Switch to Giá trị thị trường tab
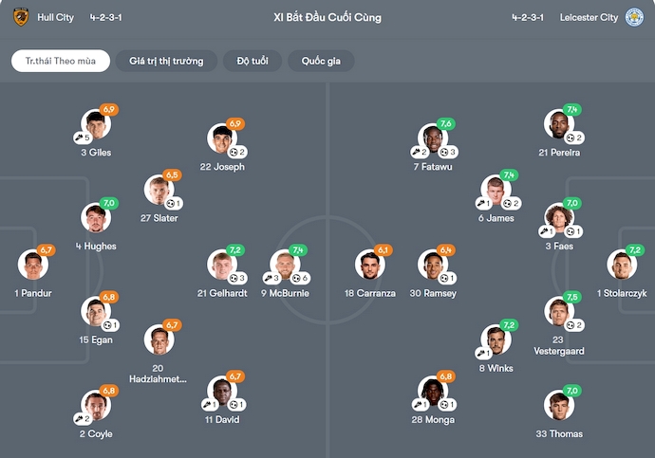The height and width of the screenshot is (458, 655). 166,61
